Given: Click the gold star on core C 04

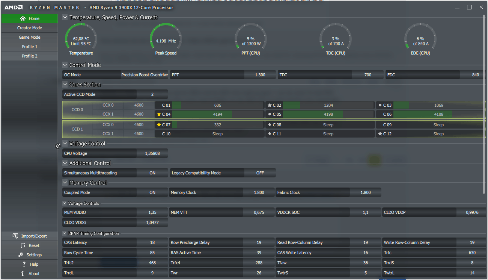Looking at the screenshot, I should 159,114.
